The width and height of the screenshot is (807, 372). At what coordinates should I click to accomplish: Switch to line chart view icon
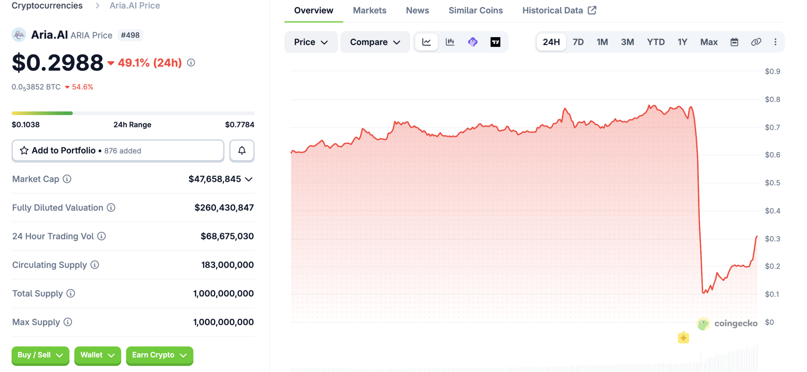click(426, 42)
